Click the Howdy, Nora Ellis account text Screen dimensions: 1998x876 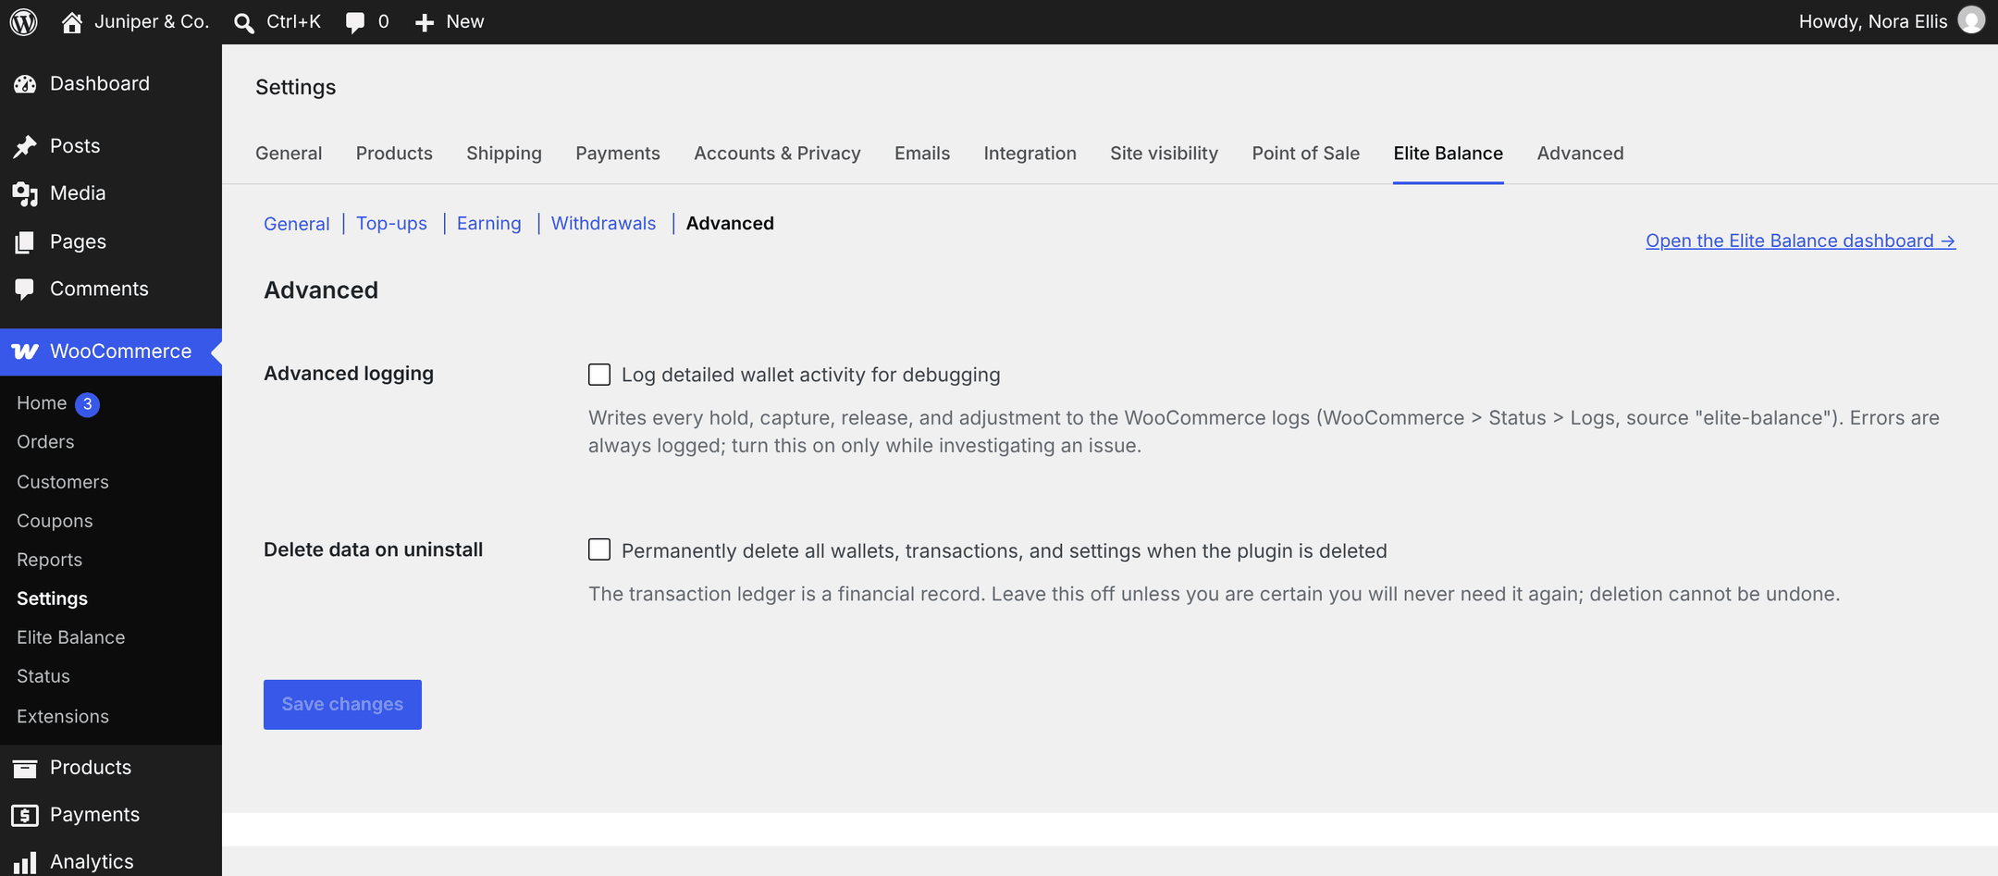pos(1873,21)
